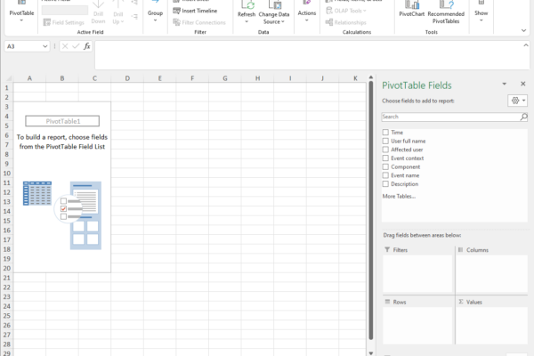Click the insert function fx icon

[86, 45]
